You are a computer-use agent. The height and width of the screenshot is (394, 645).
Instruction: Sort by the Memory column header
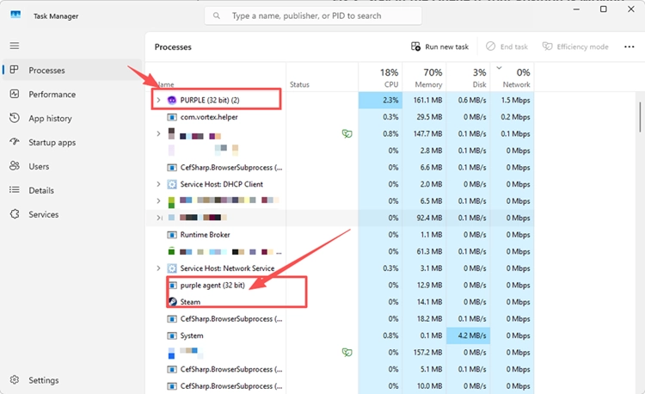point(424,77)
